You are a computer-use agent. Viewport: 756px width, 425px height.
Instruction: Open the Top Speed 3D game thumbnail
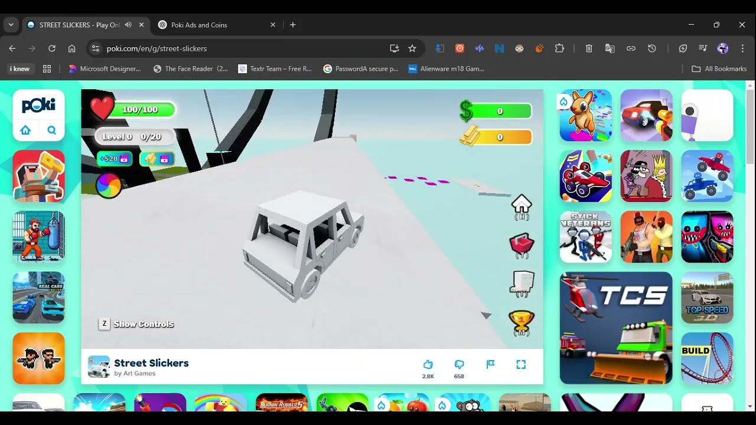(707, 297)
